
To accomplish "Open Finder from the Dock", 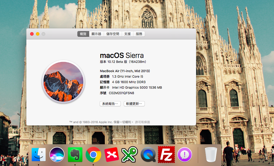I will pos(39,155).
